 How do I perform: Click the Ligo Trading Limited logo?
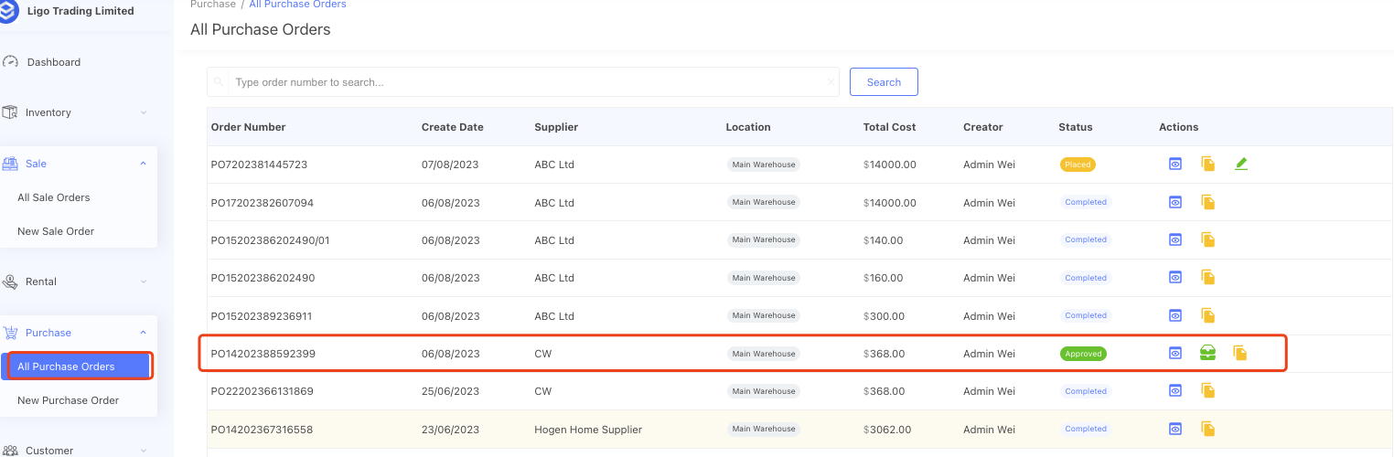(8, 11)
